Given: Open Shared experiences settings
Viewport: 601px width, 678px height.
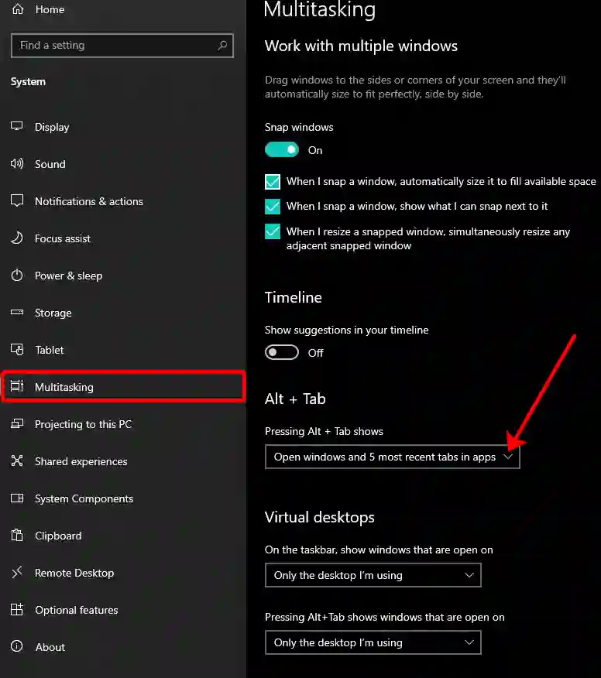Looking at the screenshot, I should coord(81,462).
